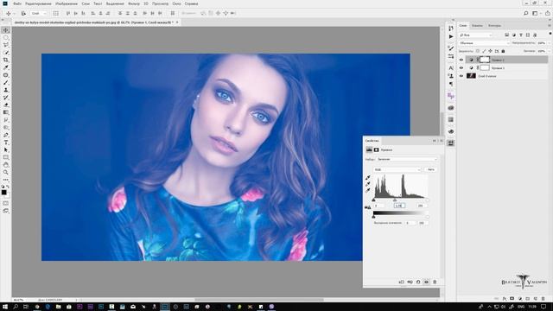The width and height of the screenshot is (553, 311).
Task: Toggle adjustment visibility eye in Properties panel
Action: point(426,282)
